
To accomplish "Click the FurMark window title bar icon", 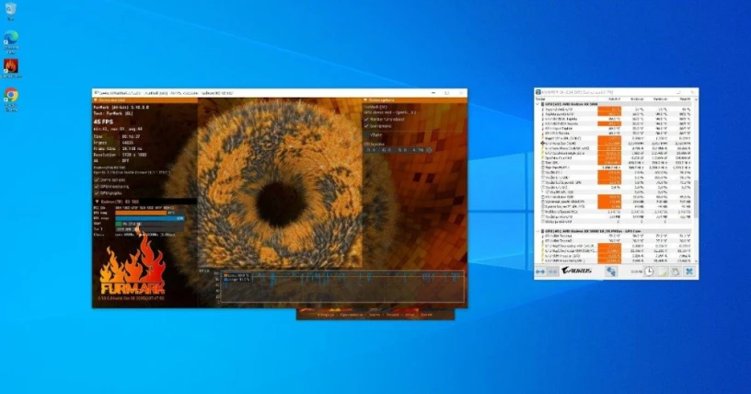I will coord(96,93).
